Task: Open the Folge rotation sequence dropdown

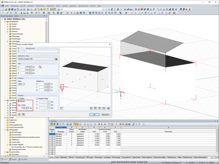Action: (22, 84)
